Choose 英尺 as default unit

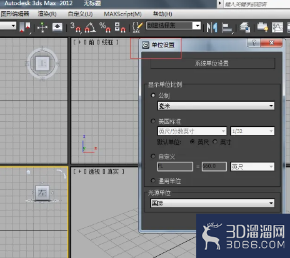click(192, 142)
